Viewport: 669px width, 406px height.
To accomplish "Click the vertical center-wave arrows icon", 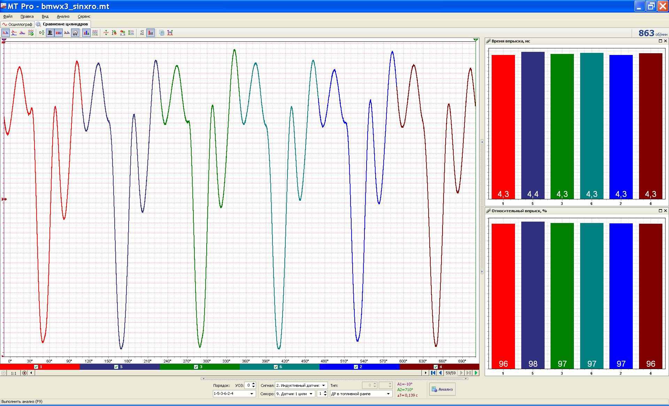I will pyautogui.click(x=106, y=33).
